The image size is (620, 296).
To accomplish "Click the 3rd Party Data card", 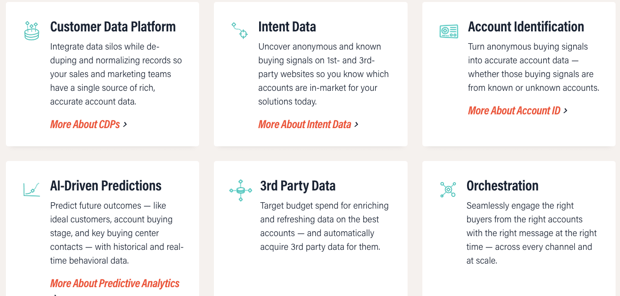I will pyautogui.click(x=310, y=228).
